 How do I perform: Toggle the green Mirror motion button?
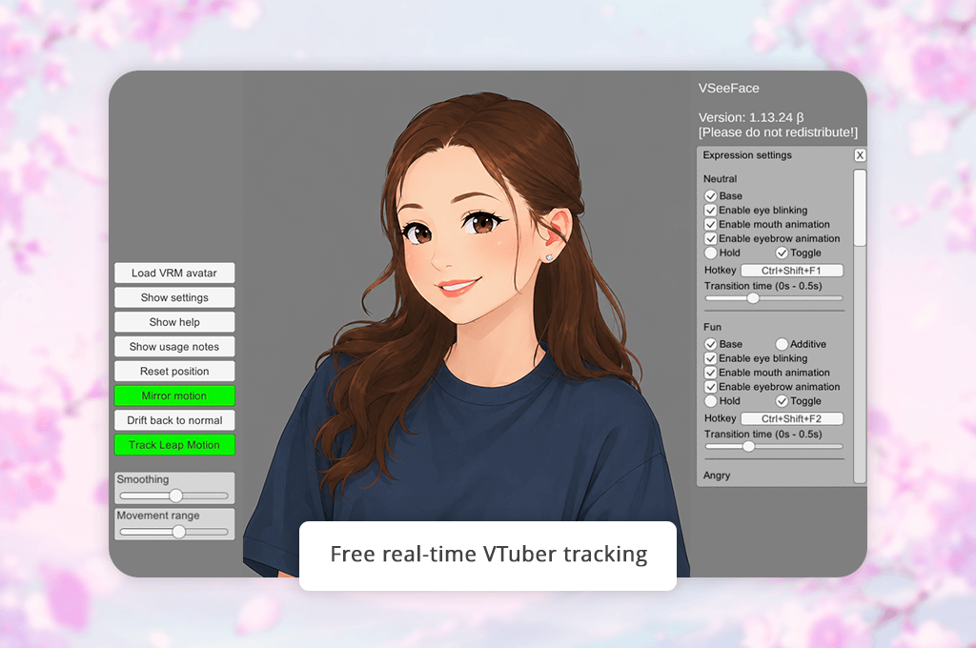(x=174, y=395)
